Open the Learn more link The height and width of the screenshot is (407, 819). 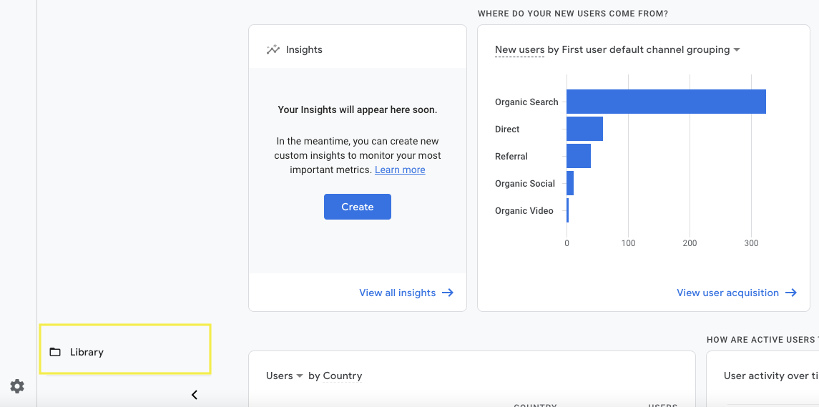pyautogui.click(x=400, y=170)
